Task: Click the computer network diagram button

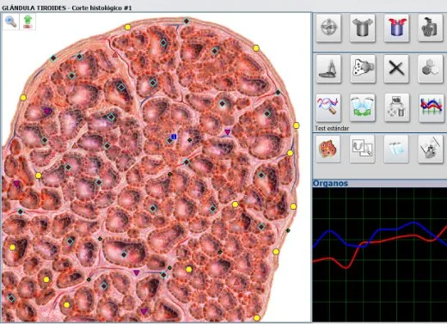Action: point(396,107)
